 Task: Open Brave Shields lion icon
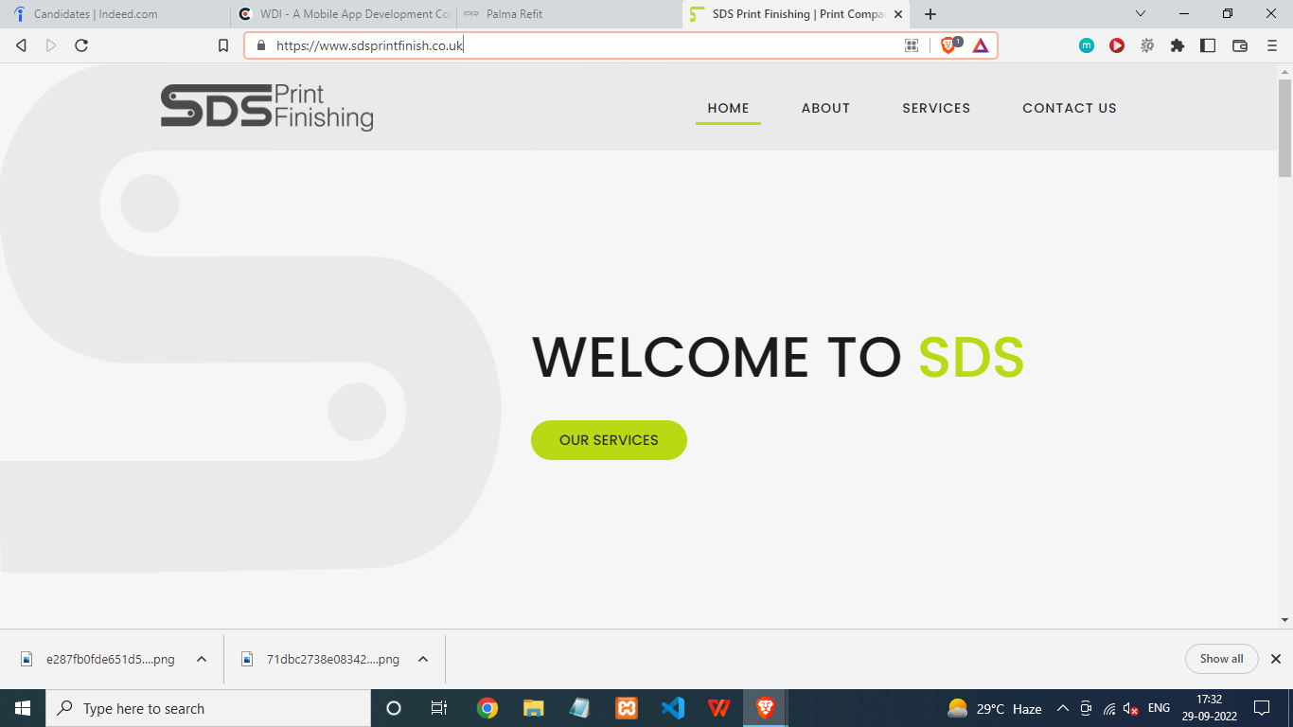[x=949, y=45]
